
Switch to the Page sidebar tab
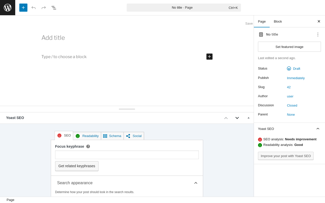click(262, 21)
